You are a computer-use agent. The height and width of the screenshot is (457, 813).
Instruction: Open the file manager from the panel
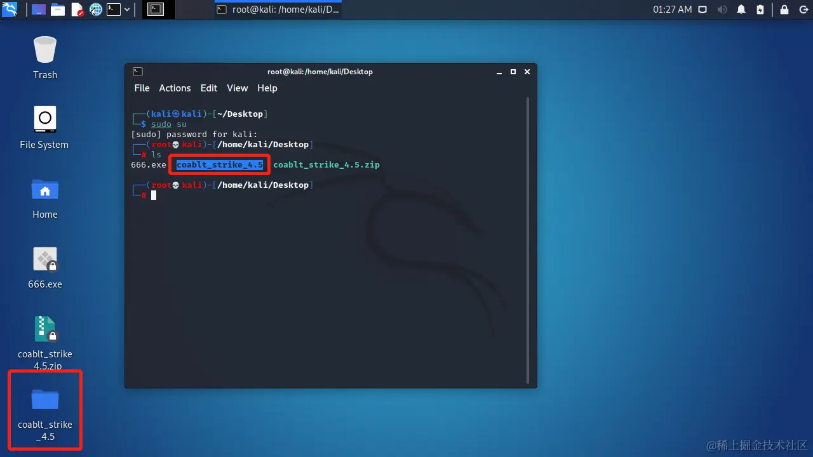coord(58,10)
